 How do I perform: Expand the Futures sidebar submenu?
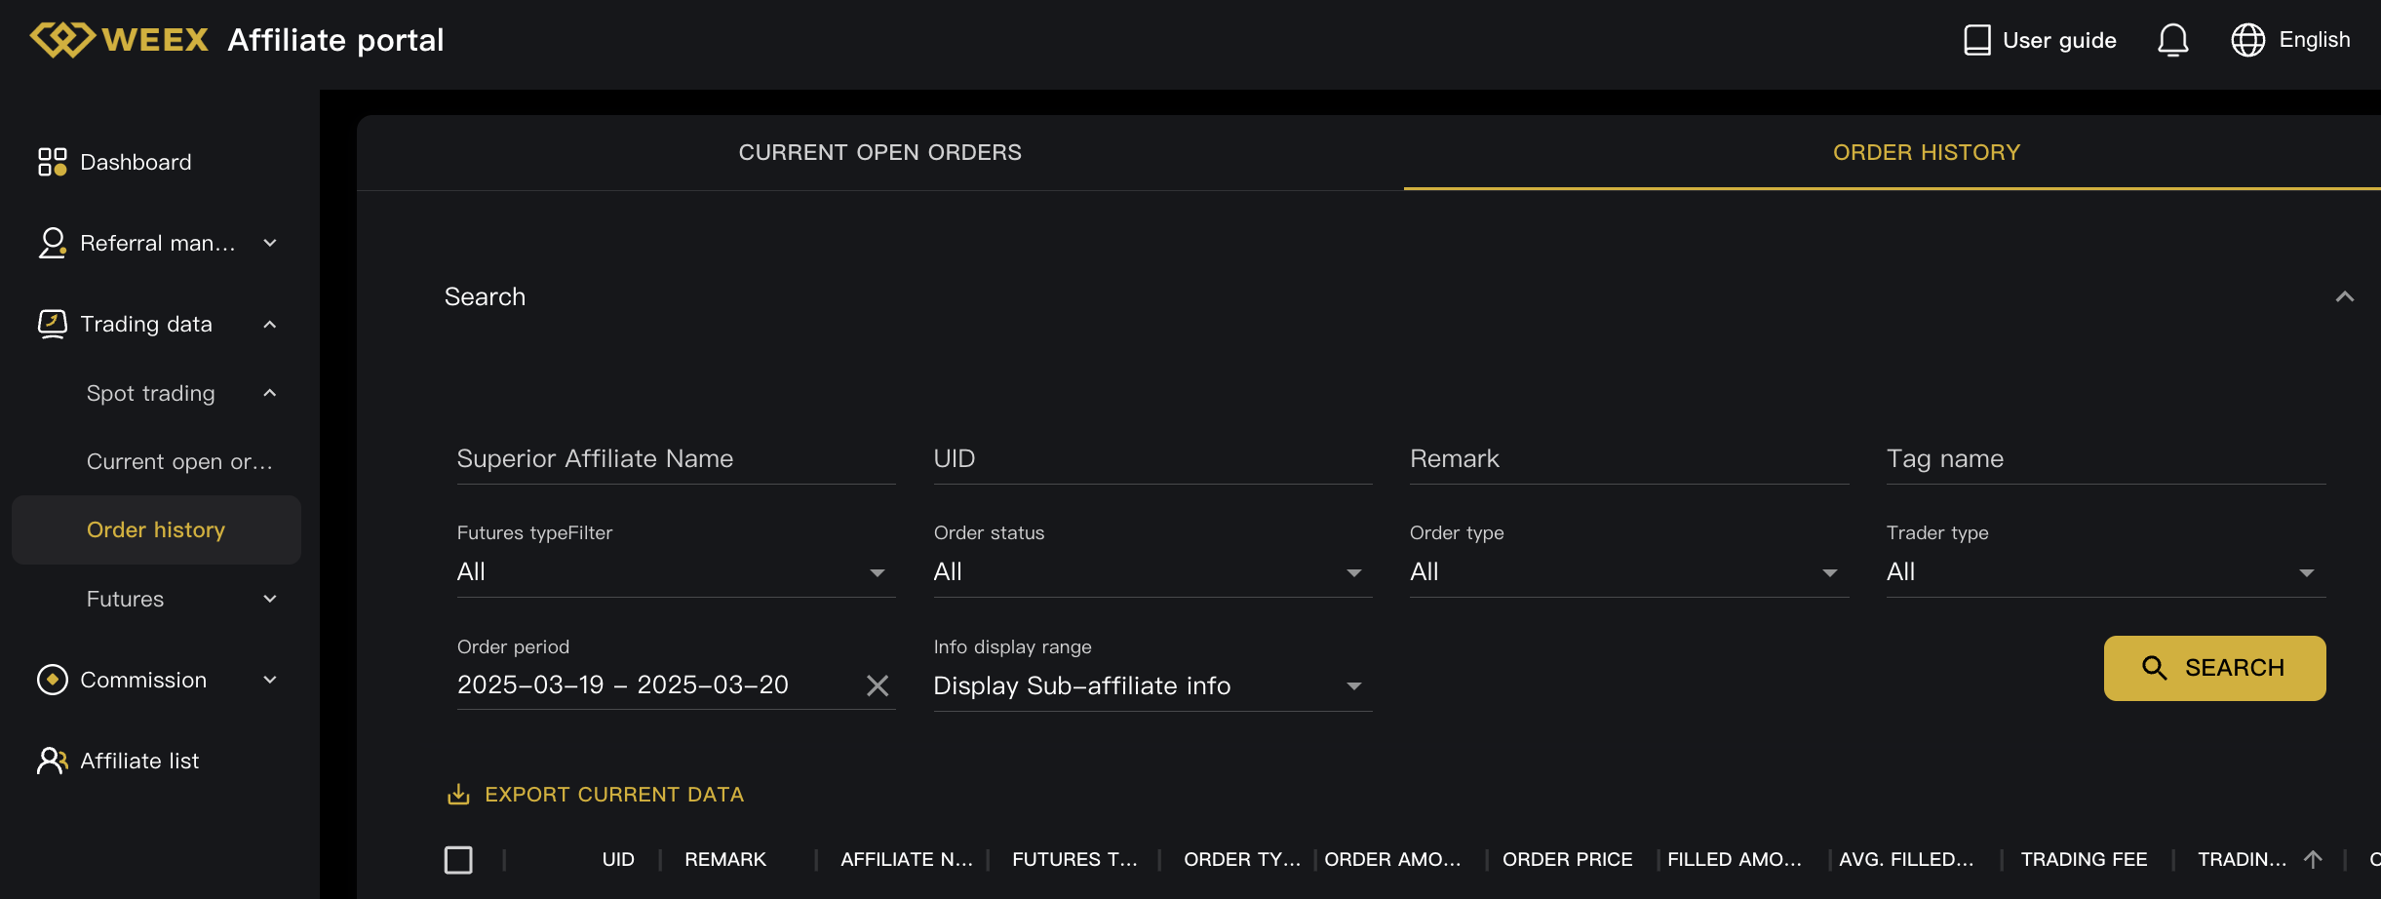pyautogui.click(x=270, y=599)
